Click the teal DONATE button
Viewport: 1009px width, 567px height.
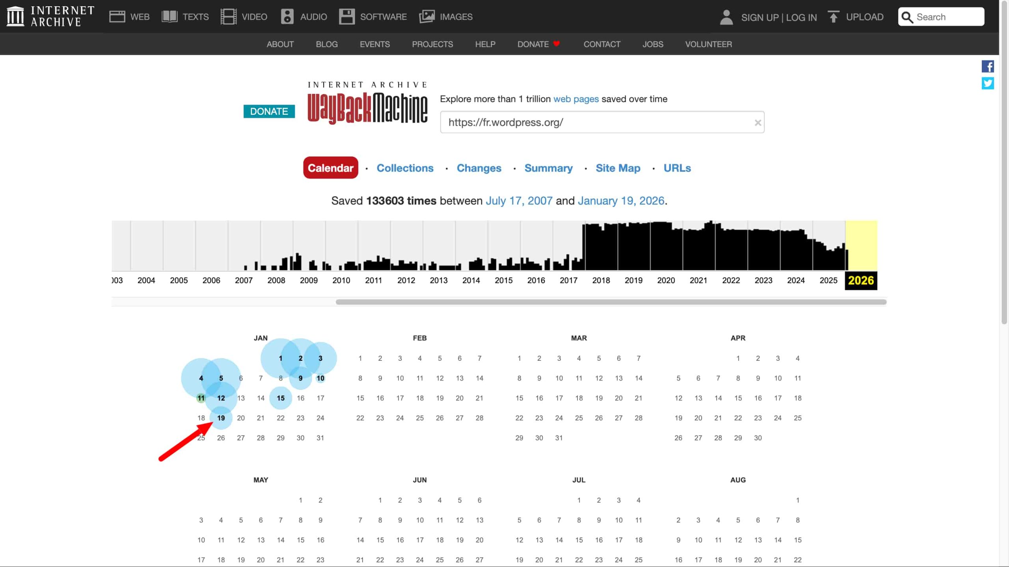pyautogui.click(x=269, y=111)
